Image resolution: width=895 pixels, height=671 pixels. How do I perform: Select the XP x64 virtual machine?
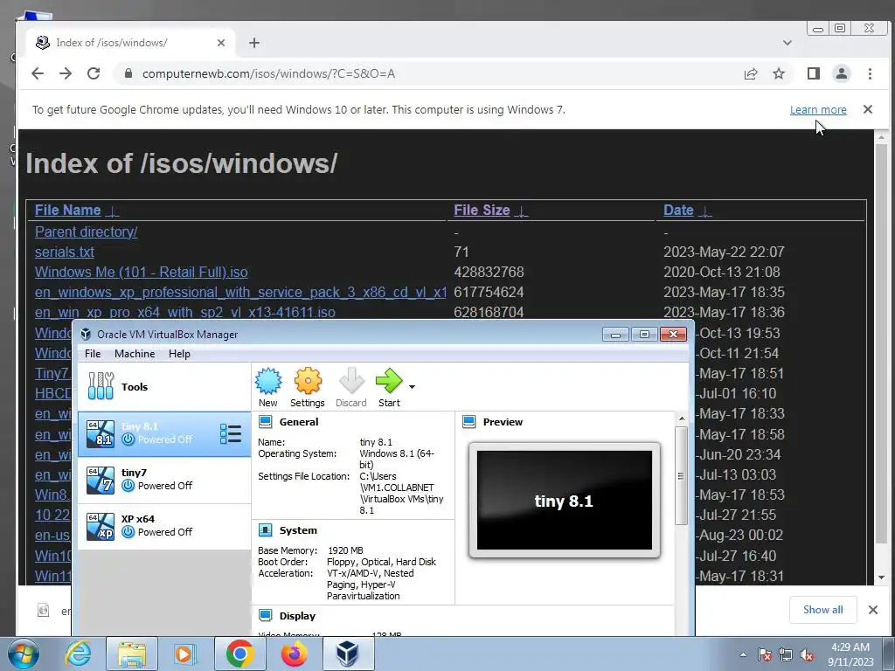(x=164, y=526)
